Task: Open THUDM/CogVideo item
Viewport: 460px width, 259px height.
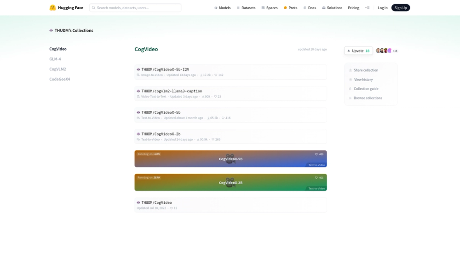Action: click(230, 205)
